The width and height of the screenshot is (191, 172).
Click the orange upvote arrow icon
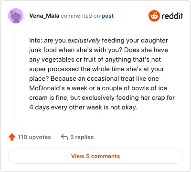coord(12,137)
